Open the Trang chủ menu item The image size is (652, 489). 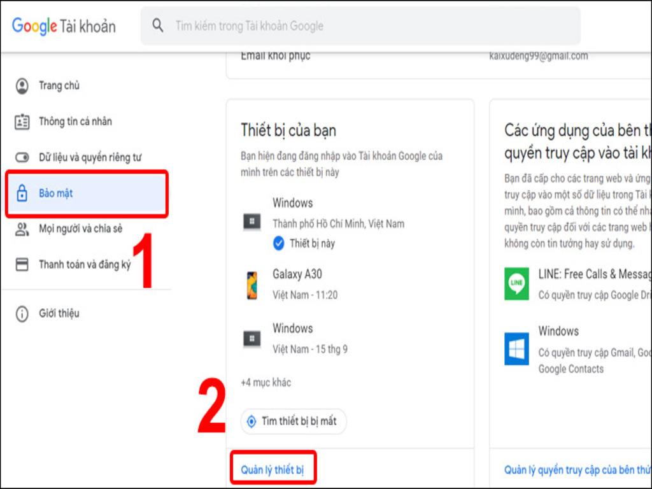(x=59, y=86)
